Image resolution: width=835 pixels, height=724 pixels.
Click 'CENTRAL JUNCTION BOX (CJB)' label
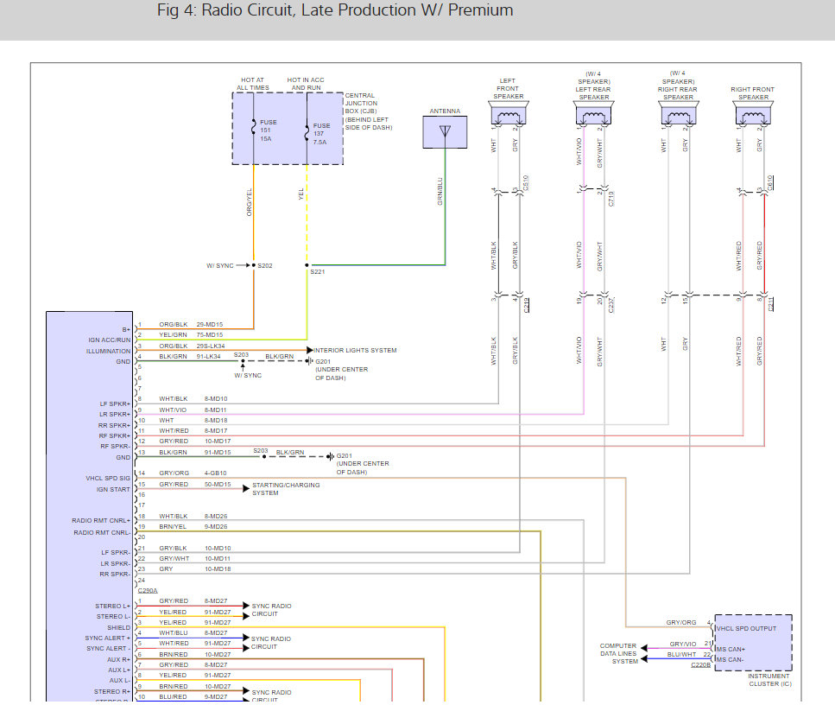(x=362, y=104)
